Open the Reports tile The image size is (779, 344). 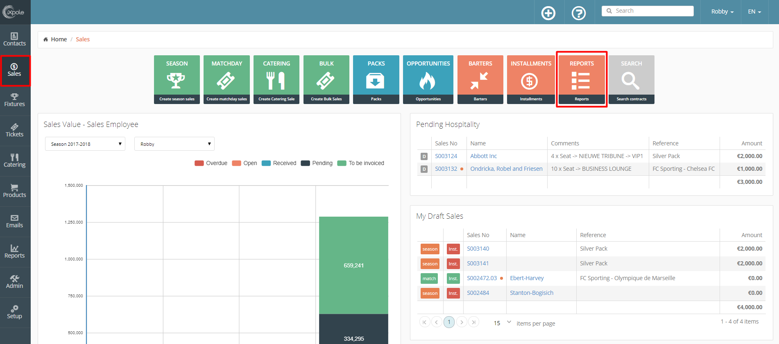(582, 79)
